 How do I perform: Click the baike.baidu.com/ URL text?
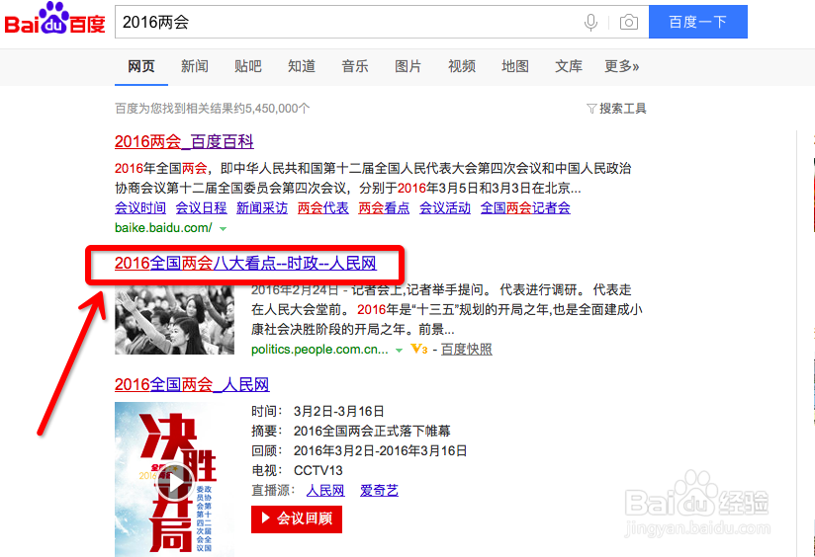click(163, 228)
